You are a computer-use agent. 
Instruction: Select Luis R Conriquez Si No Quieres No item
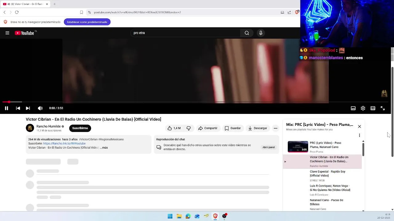tap(322, 190)
